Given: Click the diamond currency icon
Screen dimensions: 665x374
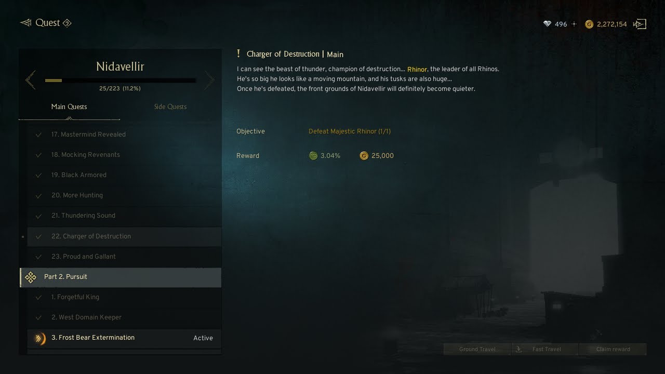Looking at the screenshot, I should [547, 24].
